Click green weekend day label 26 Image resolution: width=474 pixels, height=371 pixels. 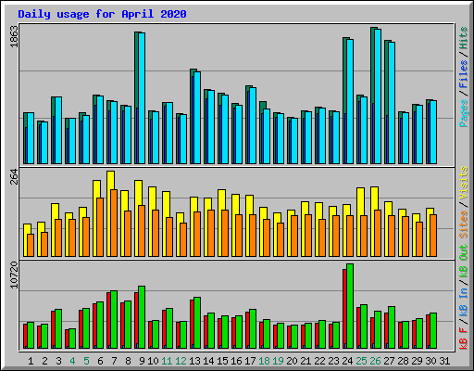click(x=375, y=361)
